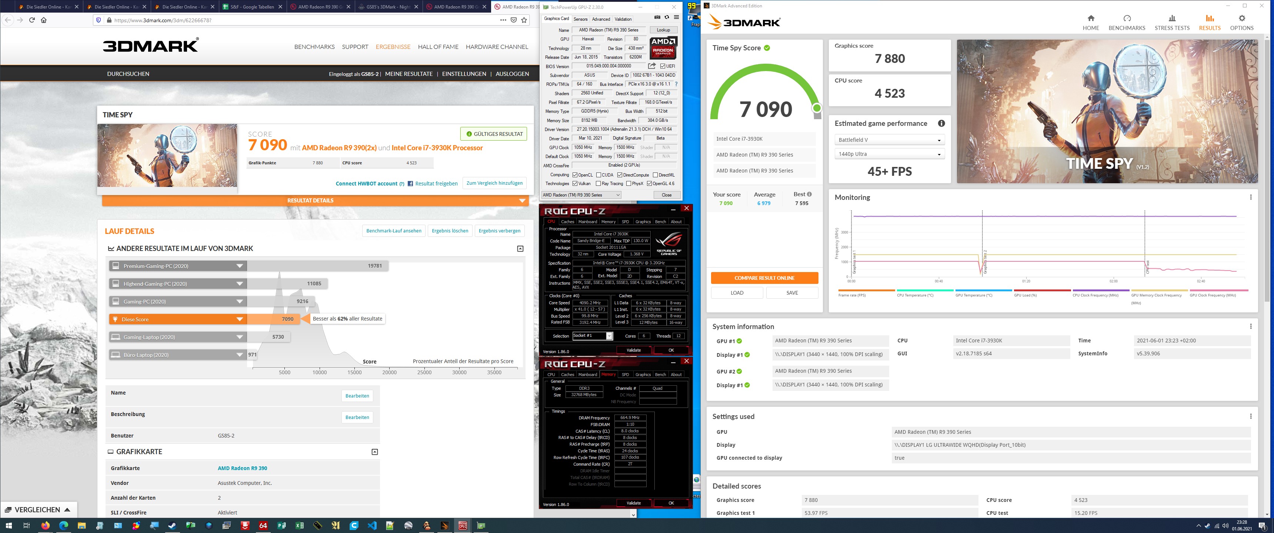The image size is (1274, 533).
Task: Click the Time Spy thumbnail on results webpage
Action: coord(167,155)
